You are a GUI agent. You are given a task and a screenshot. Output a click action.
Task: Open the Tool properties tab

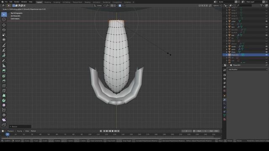(x=224, y=70)
